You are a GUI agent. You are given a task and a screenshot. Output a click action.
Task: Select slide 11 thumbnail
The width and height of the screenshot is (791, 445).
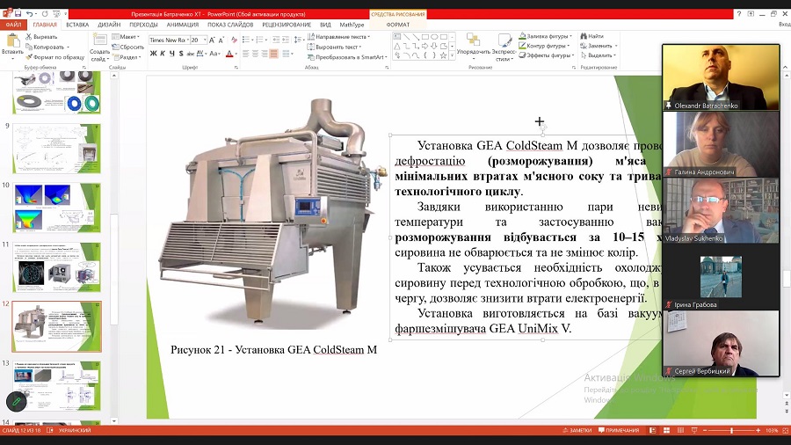click(x=56, y=266)
